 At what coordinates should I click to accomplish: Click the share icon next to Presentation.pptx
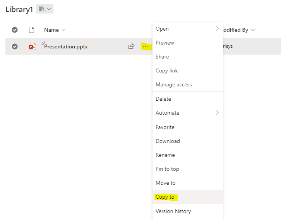(131, 46)
